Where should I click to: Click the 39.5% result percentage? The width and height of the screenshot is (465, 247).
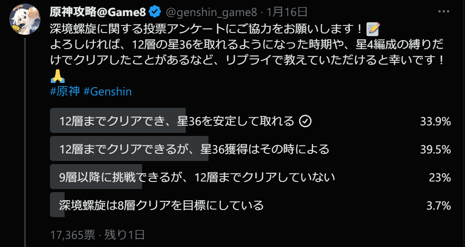coord(435,149)
